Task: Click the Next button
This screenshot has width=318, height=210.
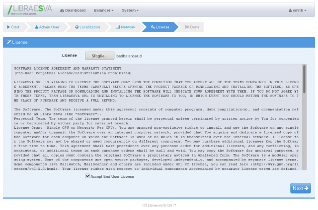Action: 300,188
